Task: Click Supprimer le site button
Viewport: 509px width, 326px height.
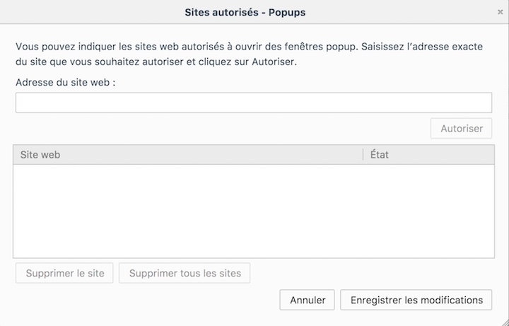Action: (64, 273)
